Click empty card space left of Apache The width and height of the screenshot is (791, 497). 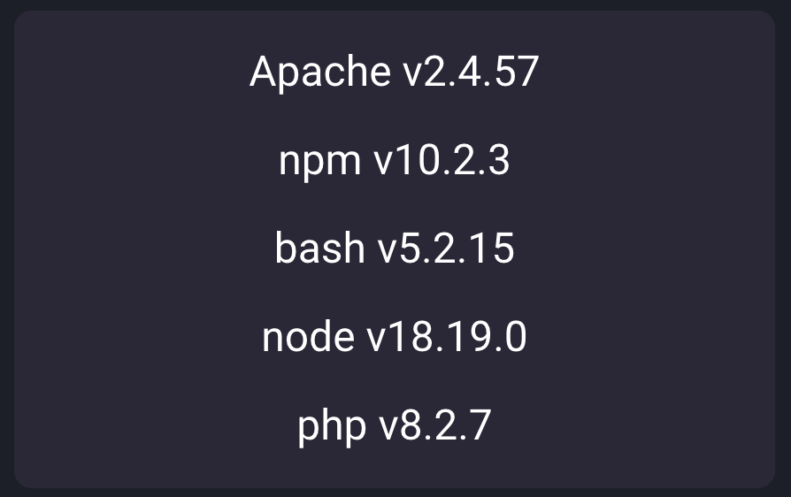[x=133, y=73]
